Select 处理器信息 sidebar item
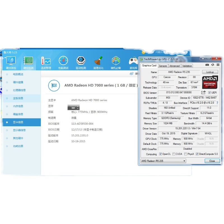 pos(22,90)
